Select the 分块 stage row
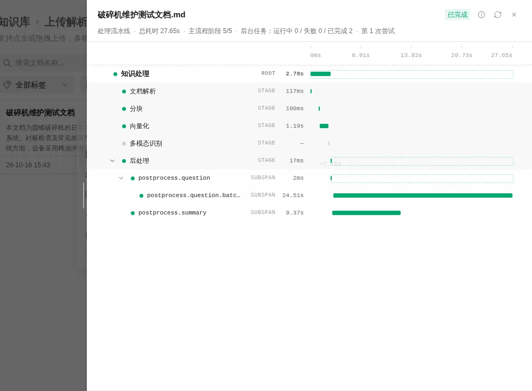Screen dimensions: 532x391 click(x=309, y=108)
